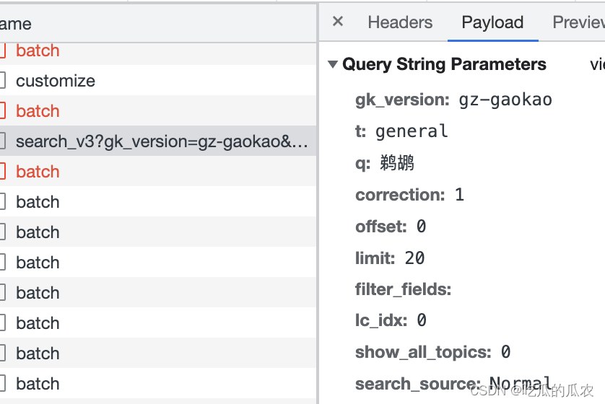Click the red icon beside first batch
Screen dimensions: 605x404
coord(2,50)
